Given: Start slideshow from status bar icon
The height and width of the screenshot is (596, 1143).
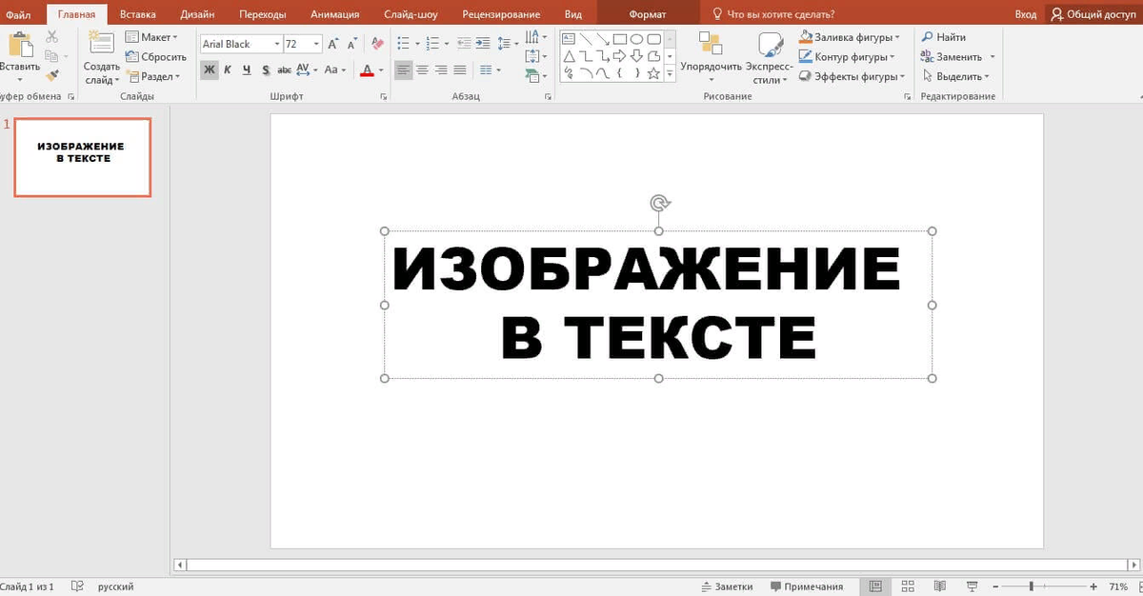Looking at the screenshot, I should 972,586.
